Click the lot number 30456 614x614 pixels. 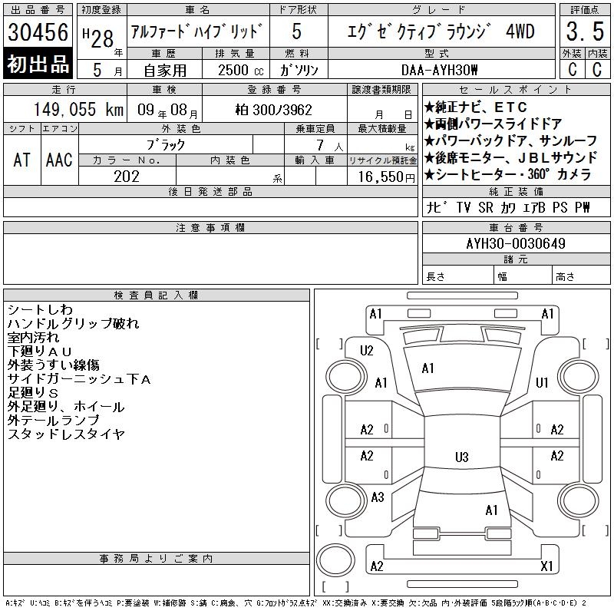(38, 32)
